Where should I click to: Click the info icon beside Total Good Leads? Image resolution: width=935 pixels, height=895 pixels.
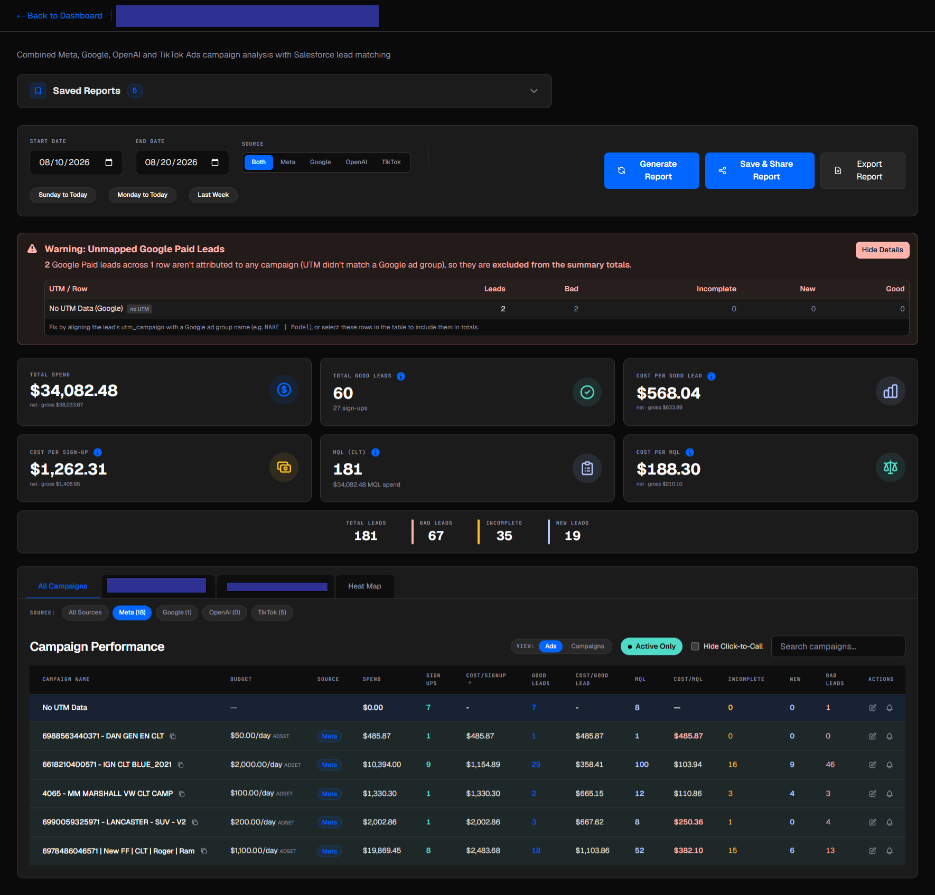tap(401, 376)
